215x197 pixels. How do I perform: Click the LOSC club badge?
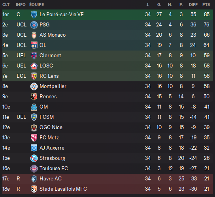pyautogui.click(x=34, y=66)
